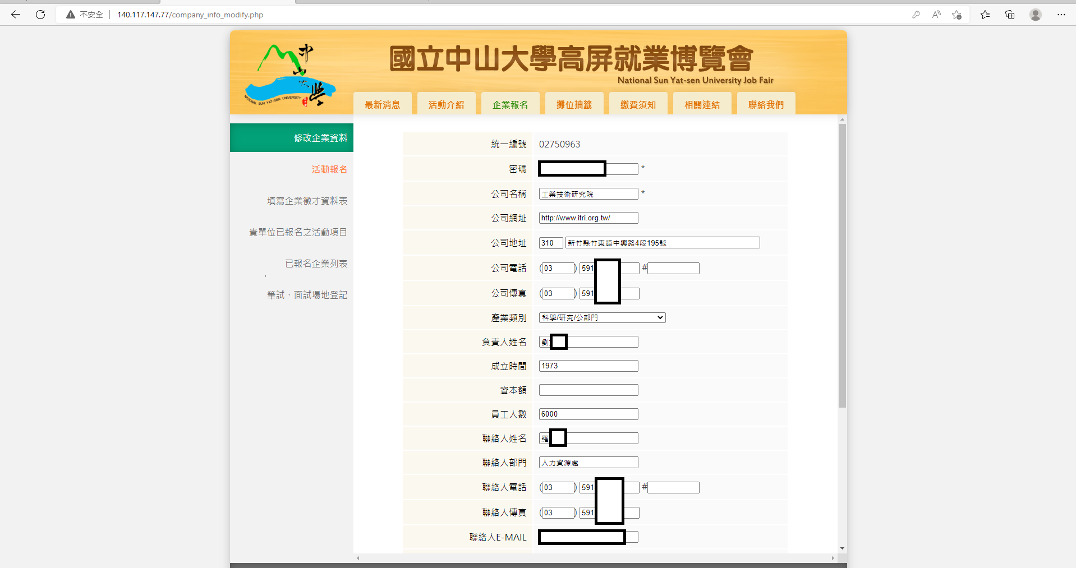Open the 已報名企業列表 sidebar link
The height and width of the screenshot is (568, 1076).
pos(316,264)
